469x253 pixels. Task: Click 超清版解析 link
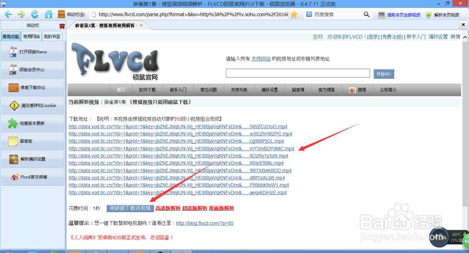click(x=195, y=208)
